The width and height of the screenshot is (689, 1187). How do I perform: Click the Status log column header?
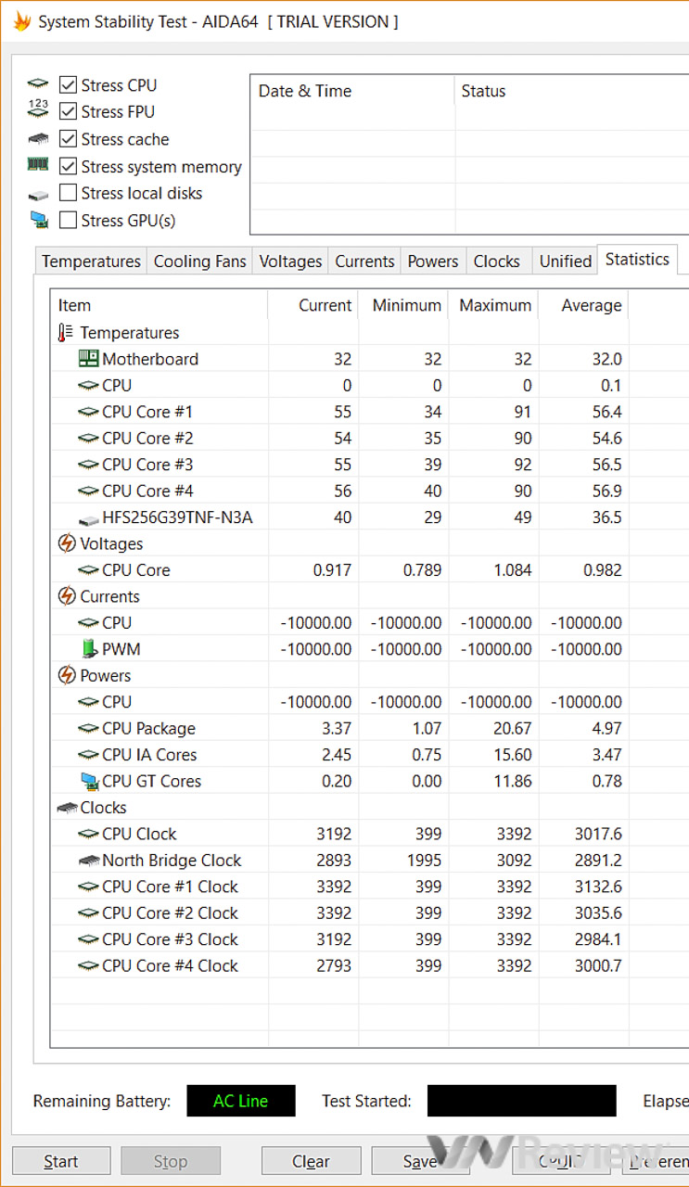(x=572, y=91)
